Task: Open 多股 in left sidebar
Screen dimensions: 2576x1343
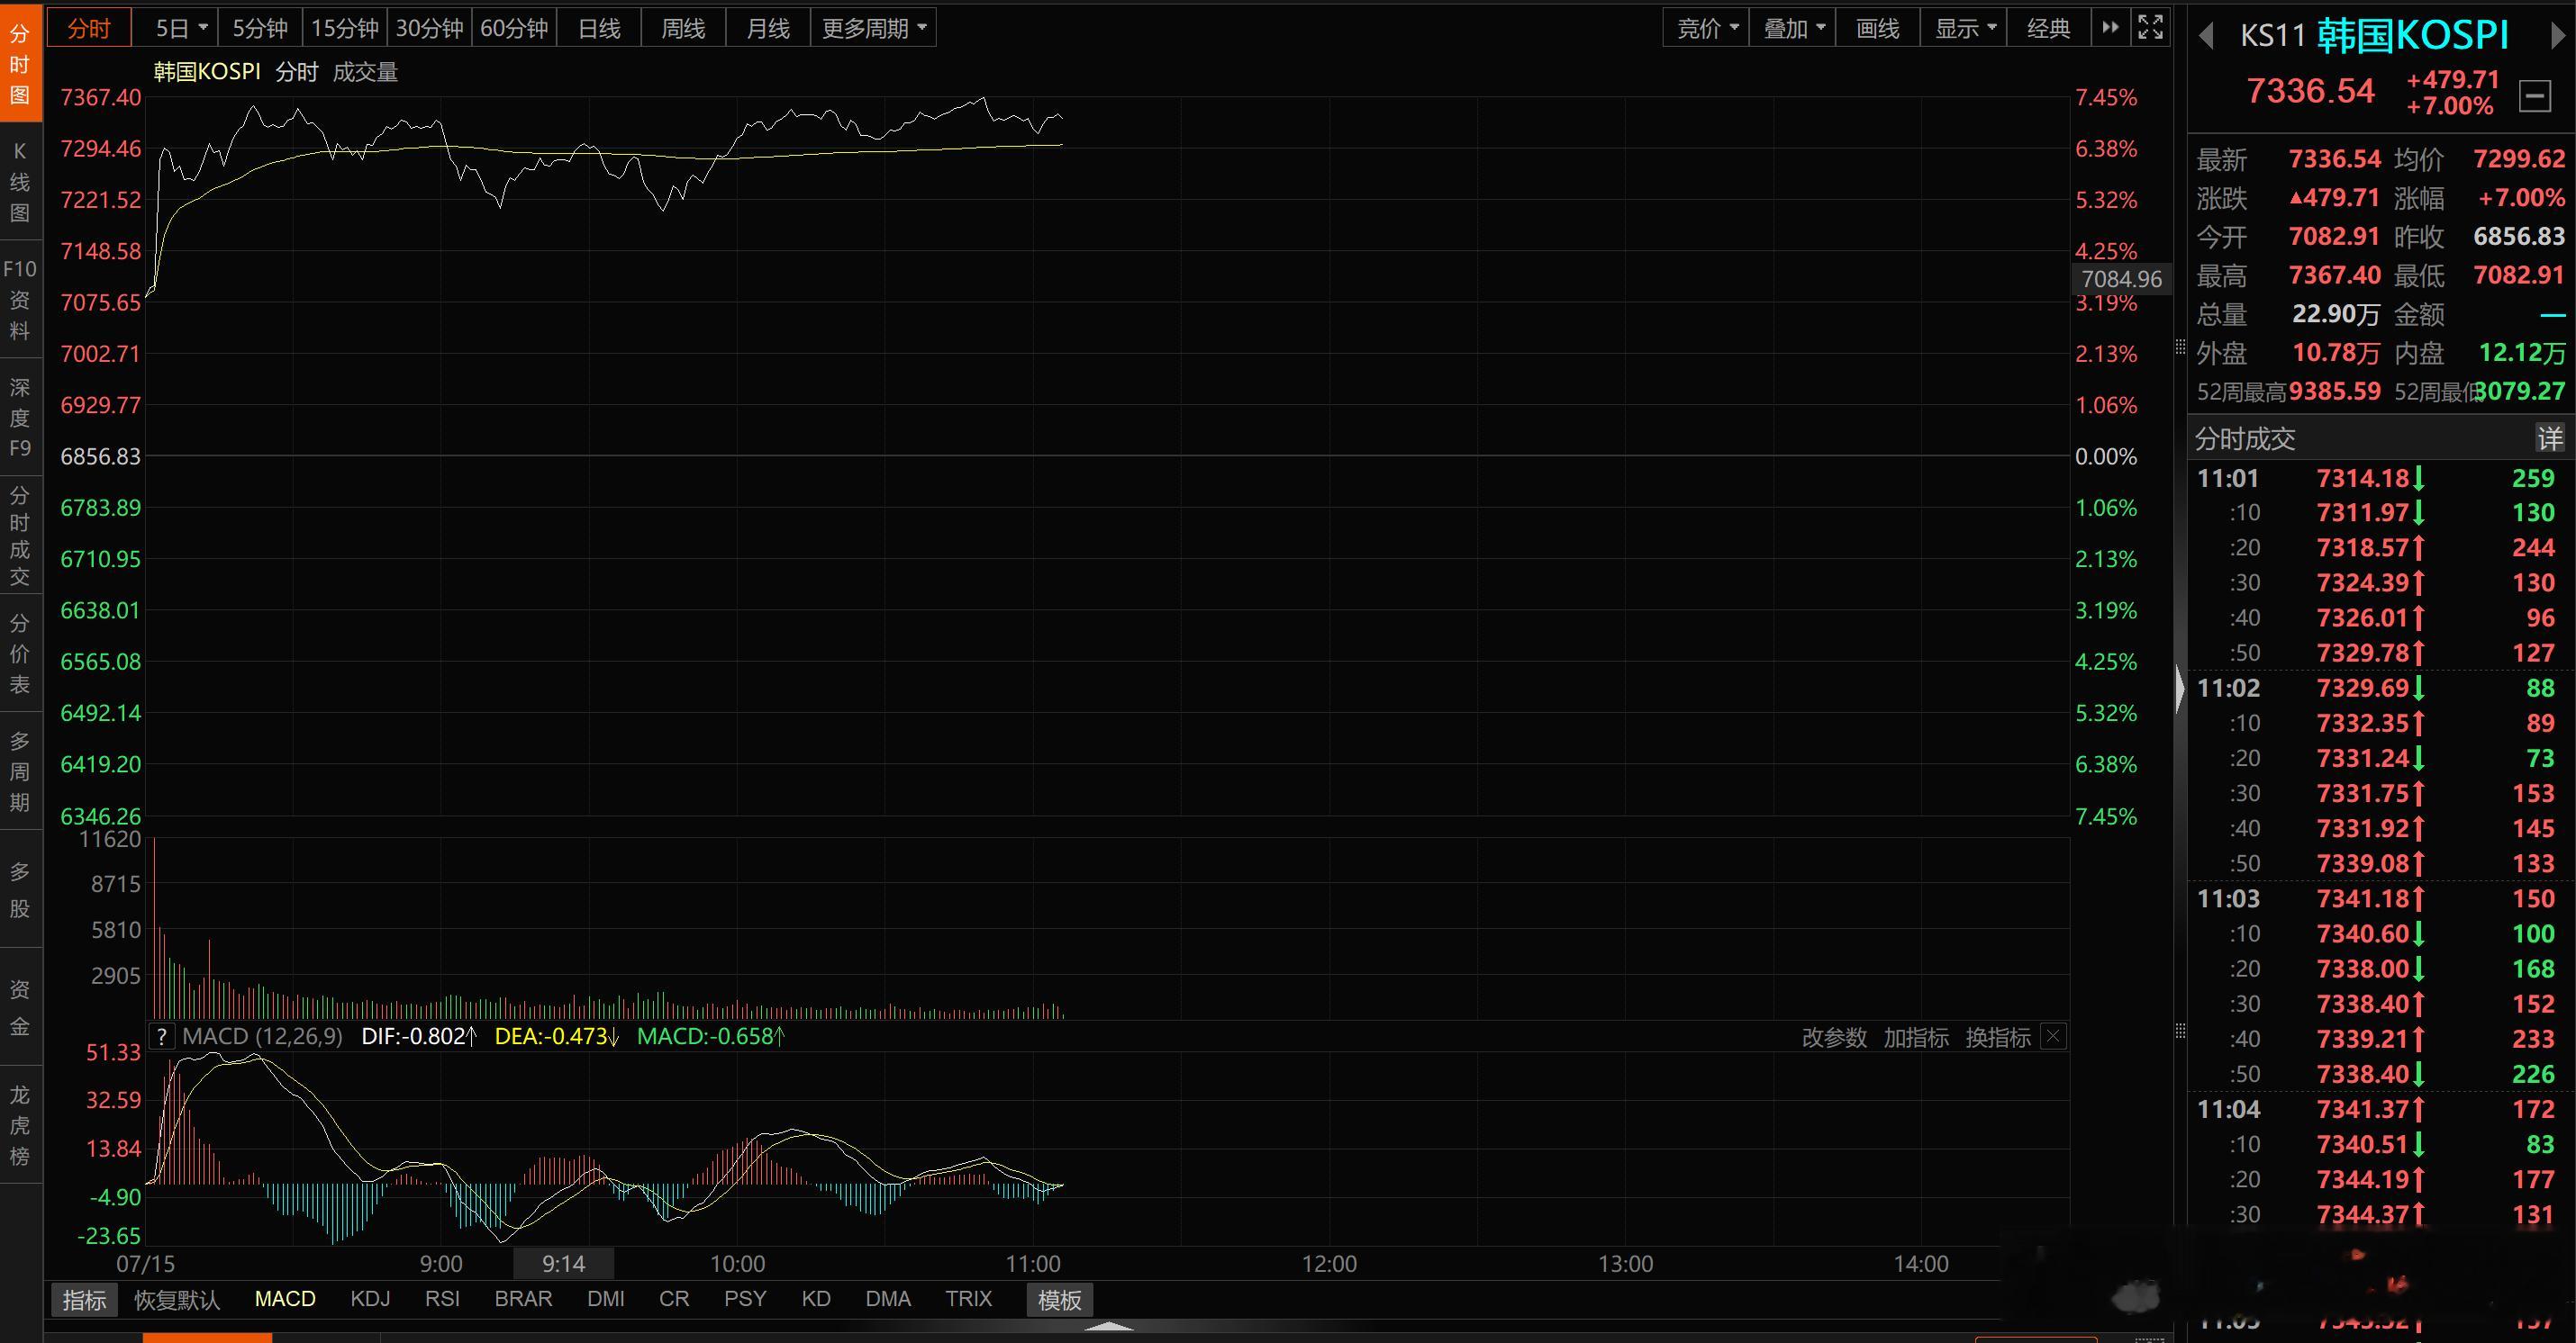Action: 20,889
